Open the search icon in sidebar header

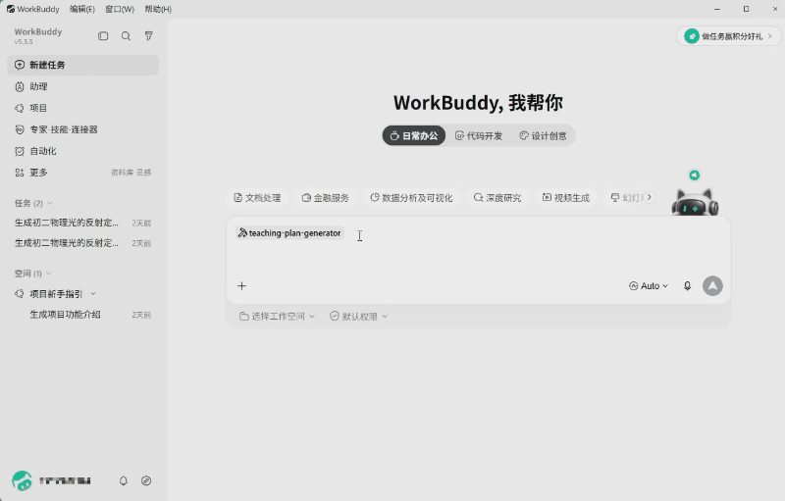(x=127, y=36)
